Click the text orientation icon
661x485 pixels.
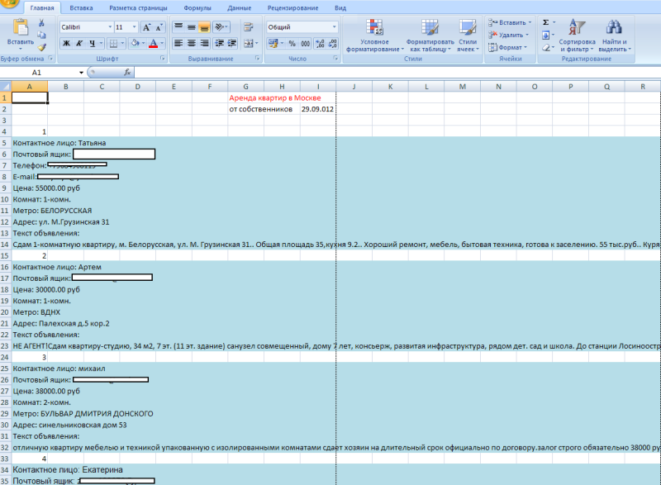[221, 27]
